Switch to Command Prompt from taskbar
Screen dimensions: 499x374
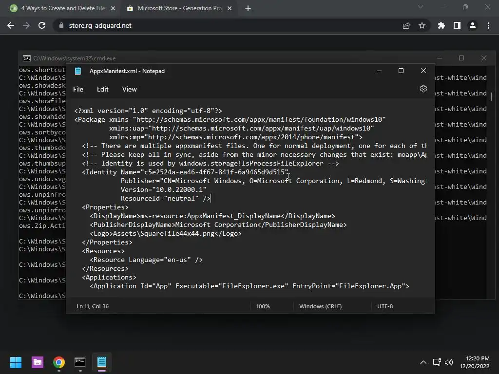(x=80, y=362)
